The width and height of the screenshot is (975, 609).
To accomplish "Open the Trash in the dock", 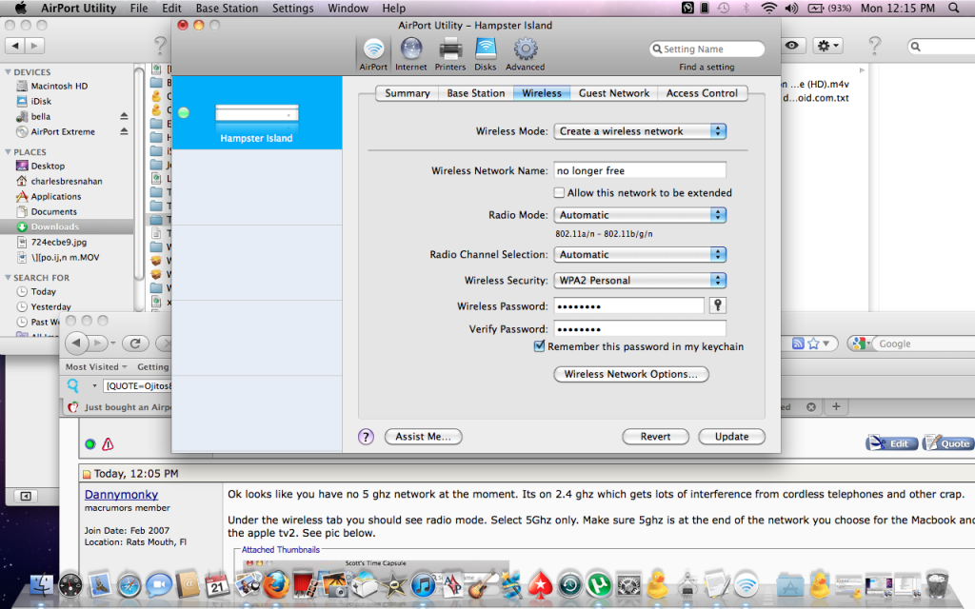I will point(937,584).
